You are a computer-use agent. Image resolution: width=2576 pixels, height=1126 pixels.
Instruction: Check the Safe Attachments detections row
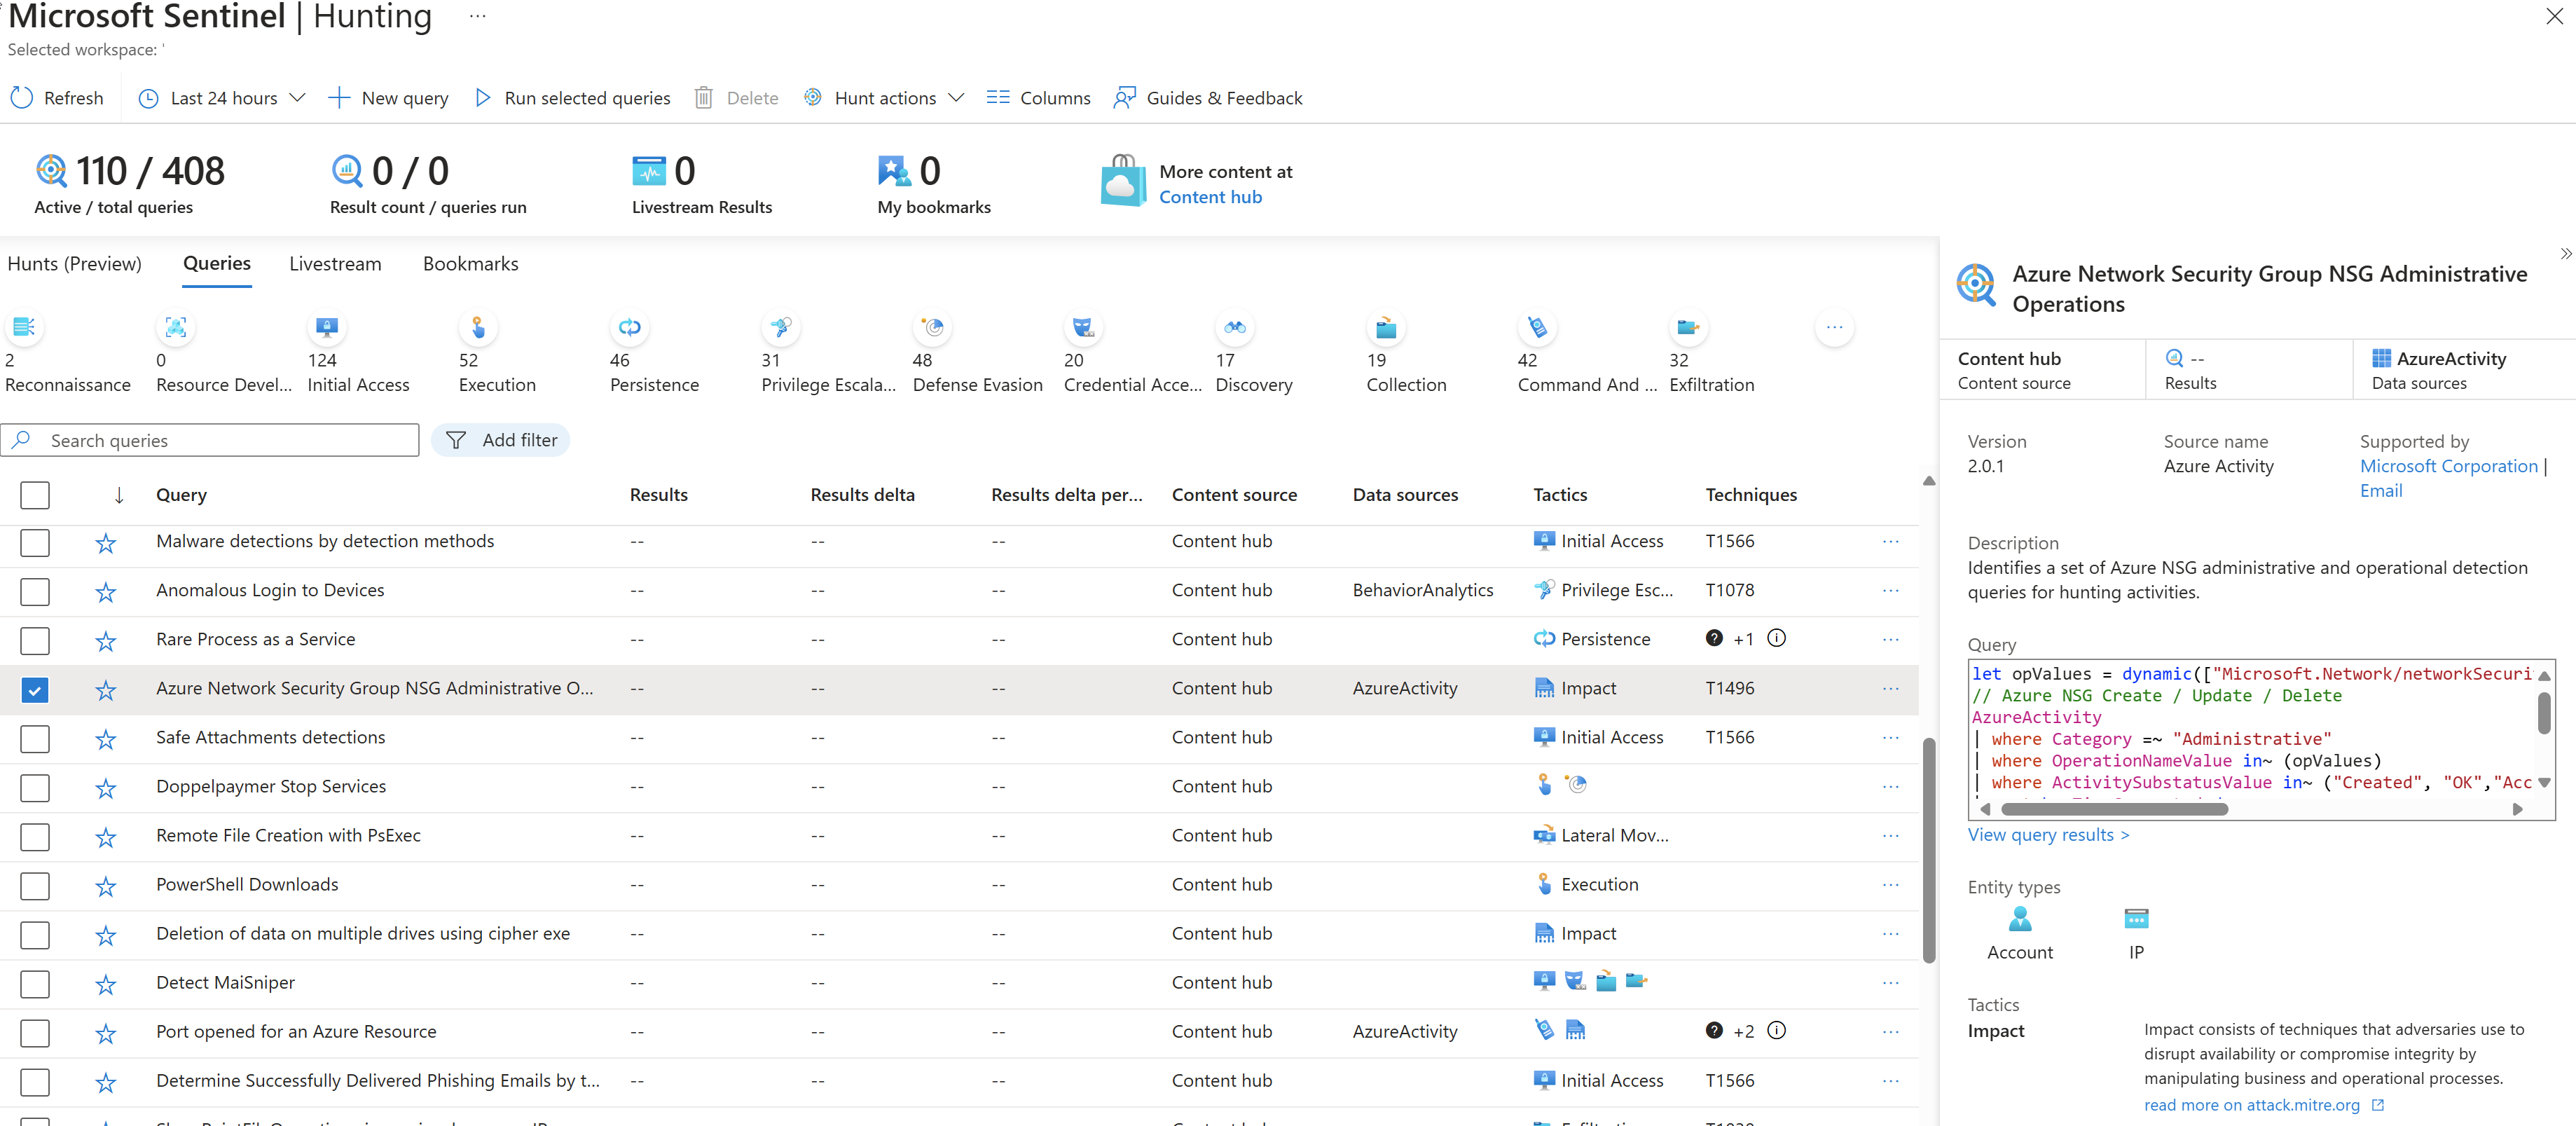pyautogui.click(x=35, y=738)
